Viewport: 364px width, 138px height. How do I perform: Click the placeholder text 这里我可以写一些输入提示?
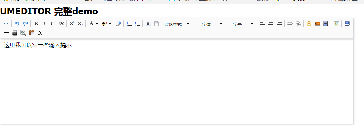click(38, 45)
